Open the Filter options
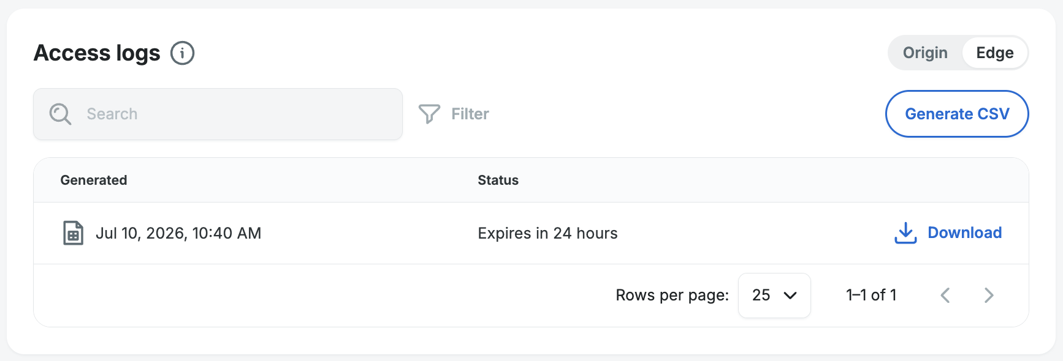The image size is (1063, 361). pos(454,114)
